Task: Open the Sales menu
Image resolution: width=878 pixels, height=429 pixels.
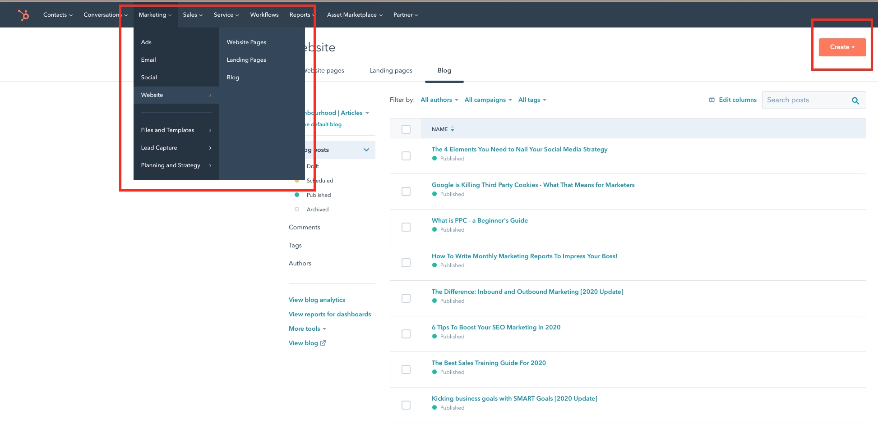Action: [x=193, y=15]
